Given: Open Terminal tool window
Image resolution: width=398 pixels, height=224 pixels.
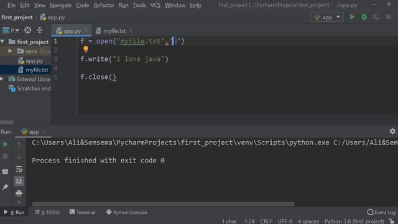Looking at the screenshot, I should 83,212.
